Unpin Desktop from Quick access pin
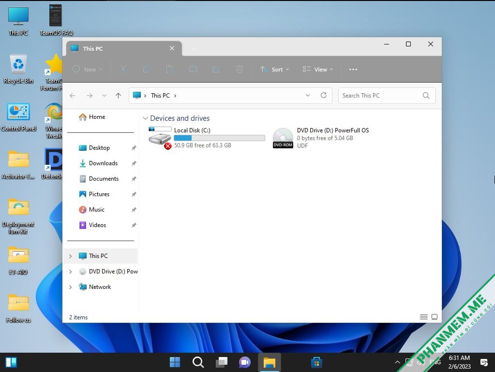The height and width of the screenshot is (372, 495). [134, 148]
